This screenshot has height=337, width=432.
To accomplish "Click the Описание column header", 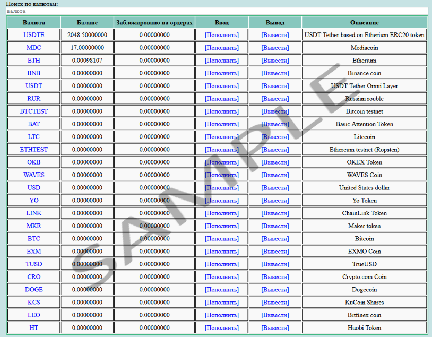I will tap(364, 23).
